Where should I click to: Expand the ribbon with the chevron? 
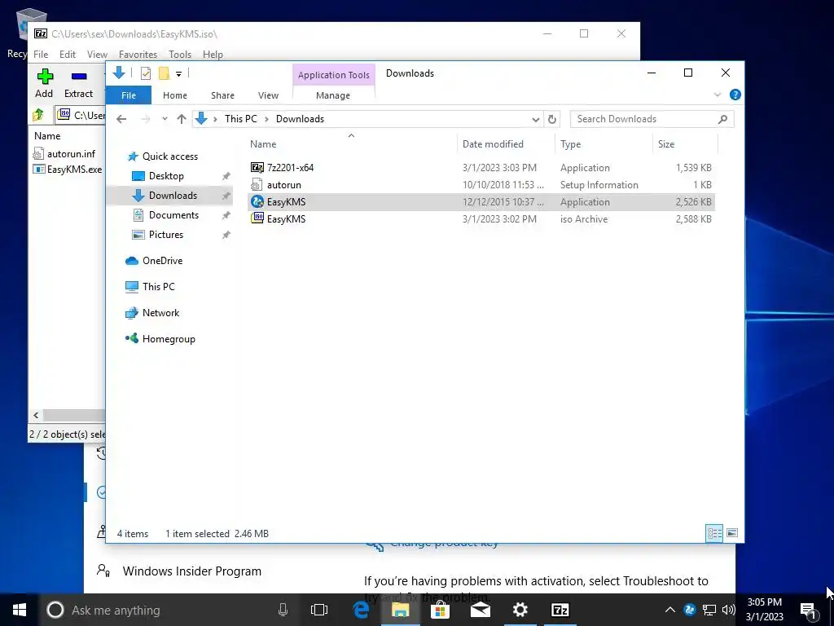click(718, 95)
